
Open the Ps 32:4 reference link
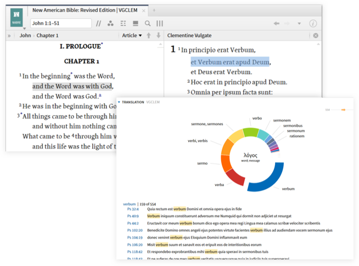[x=133, y=209]
